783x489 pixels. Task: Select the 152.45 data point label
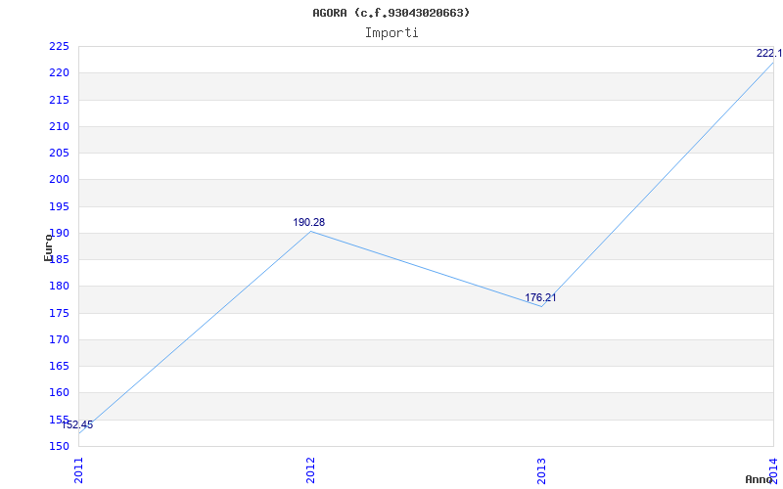[77, 425]
